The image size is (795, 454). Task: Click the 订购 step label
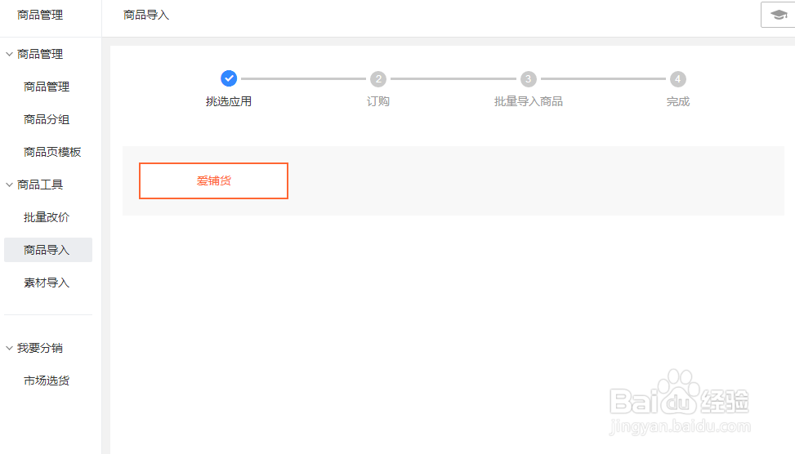377,101
